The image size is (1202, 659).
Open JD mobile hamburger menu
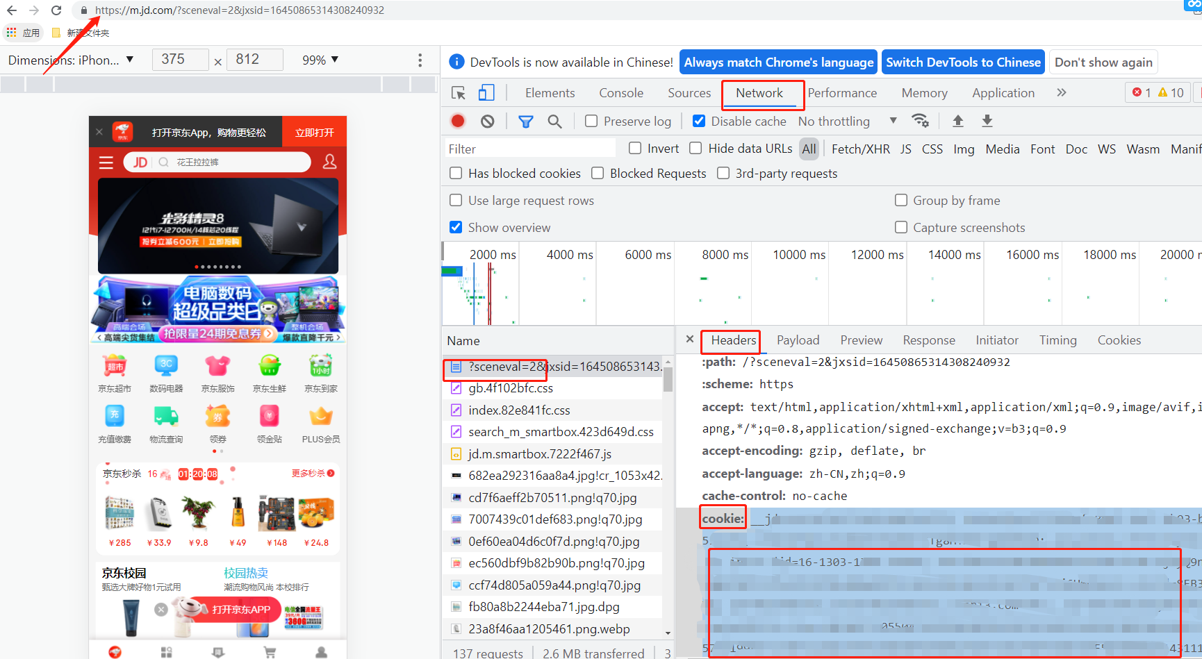(106, 162)
